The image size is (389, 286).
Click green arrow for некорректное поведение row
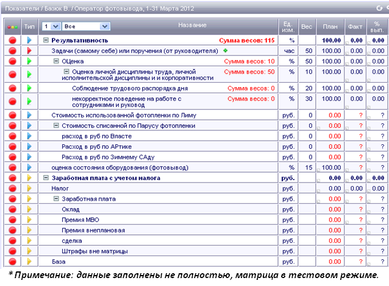coord(29,101)
